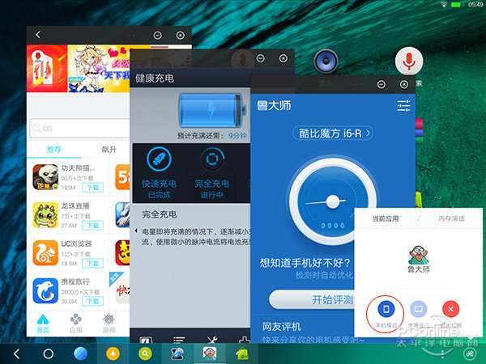Go back in the app store window
Image resolution: width=486 pixels, height=364 pixels.
tap(38, 35)
